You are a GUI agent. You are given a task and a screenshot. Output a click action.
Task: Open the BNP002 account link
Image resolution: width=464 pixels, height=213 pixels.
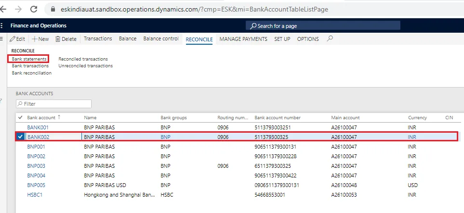(x=36, y=156)
